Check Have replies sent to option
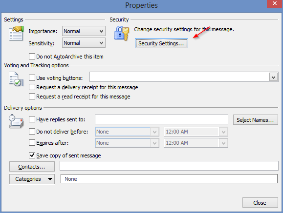 point(32,119)
